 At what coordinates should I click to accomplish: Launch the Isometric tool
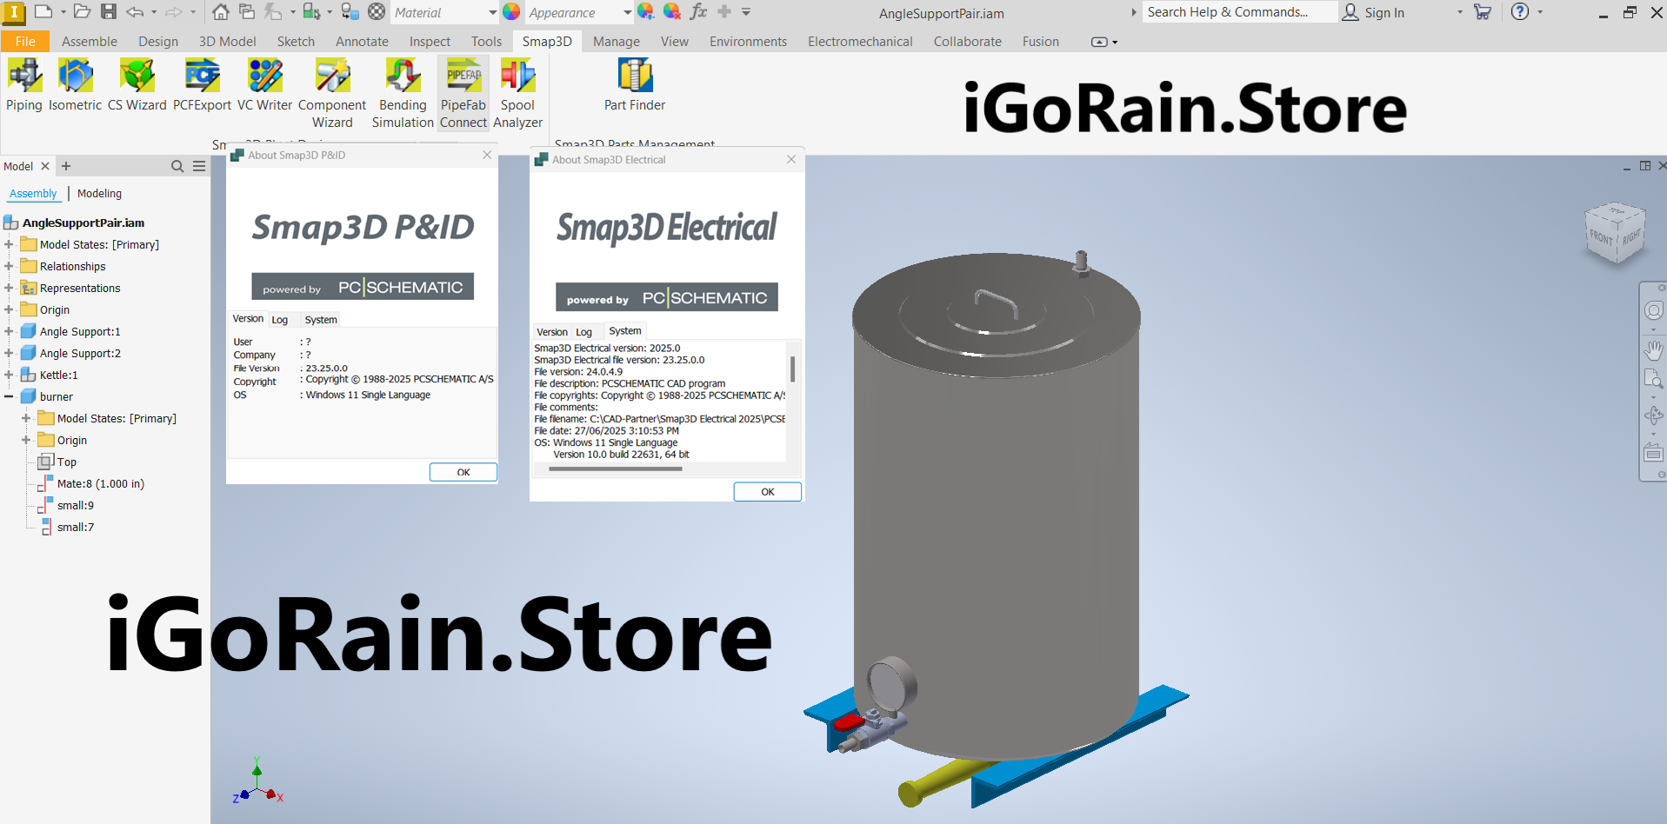(75, 85)
